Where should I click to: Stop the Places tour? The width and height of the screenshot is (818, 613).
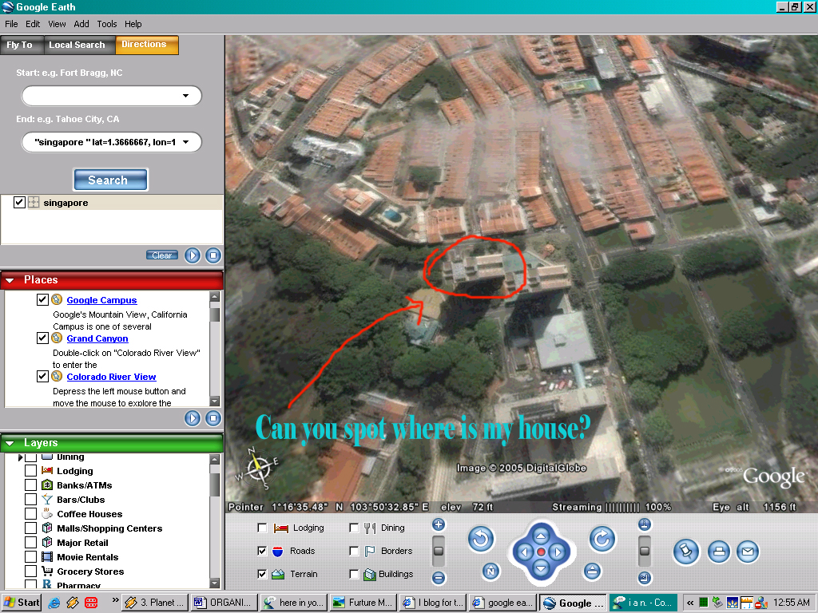212,418
